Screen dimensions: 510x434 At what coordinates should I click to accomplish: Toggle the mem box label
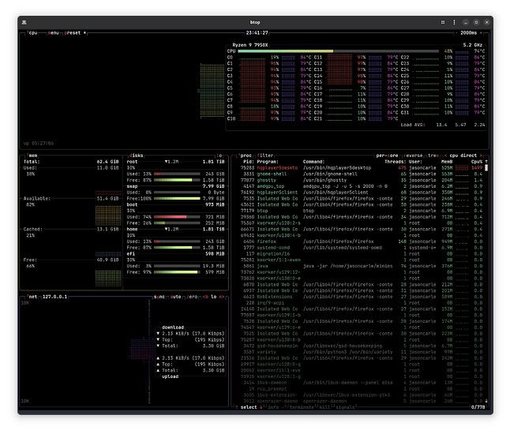point(32,155)
